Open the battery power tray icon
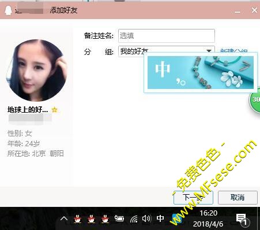The height and width of the screenshot is (230, 260). (x=119, y=218)
